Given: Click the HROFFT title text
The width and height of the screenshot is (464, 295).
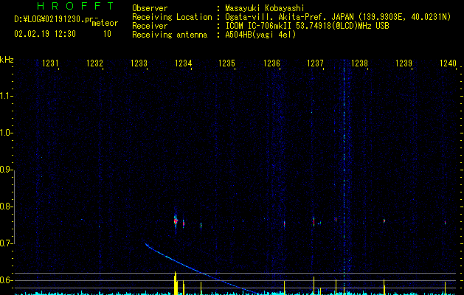Looking at the screenshot, I should [x=76, y=6].
